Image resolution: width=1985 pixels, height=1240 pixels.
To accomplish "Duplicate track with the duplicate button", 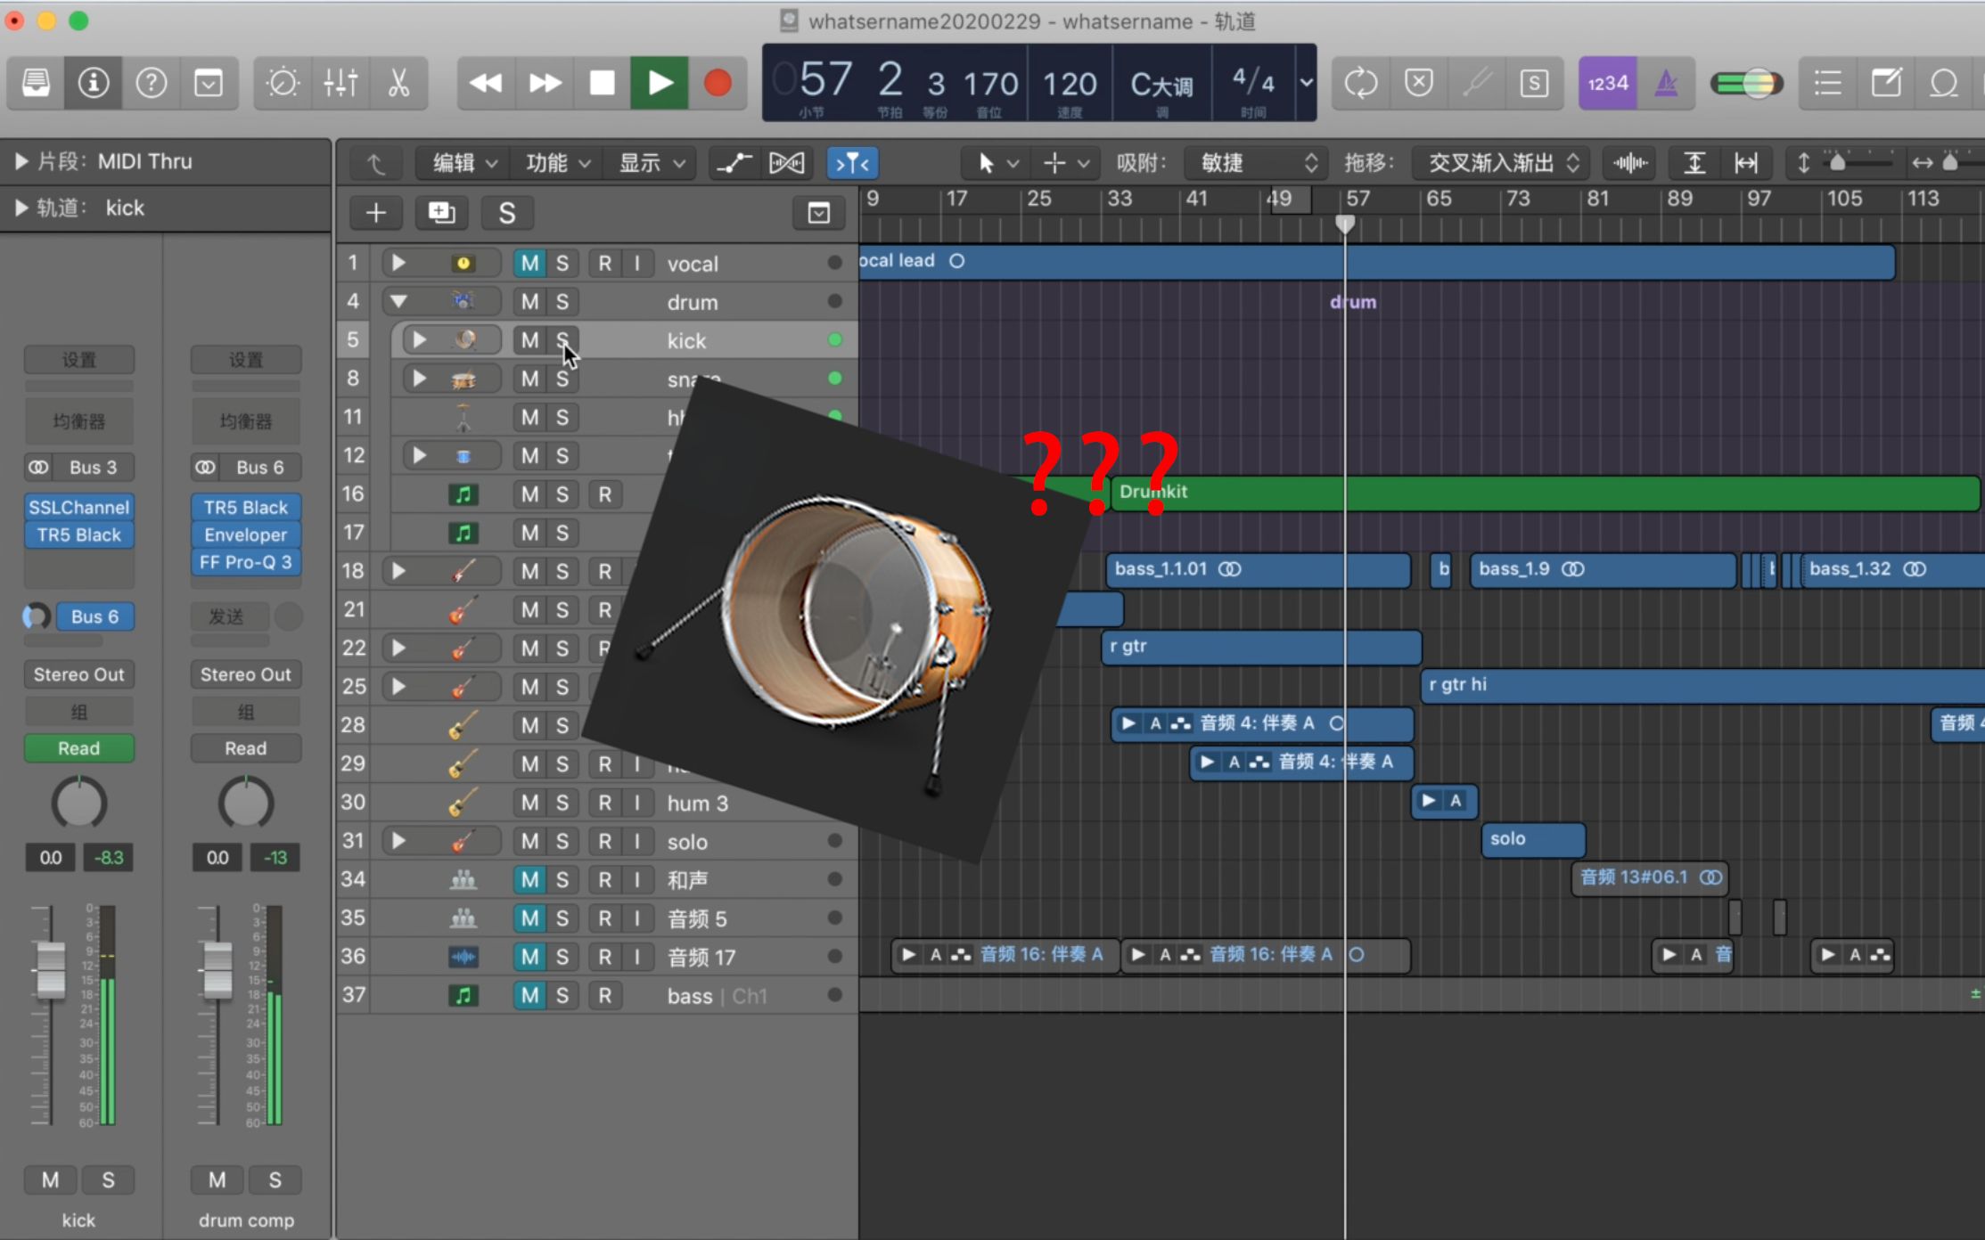I will (441, 213).
